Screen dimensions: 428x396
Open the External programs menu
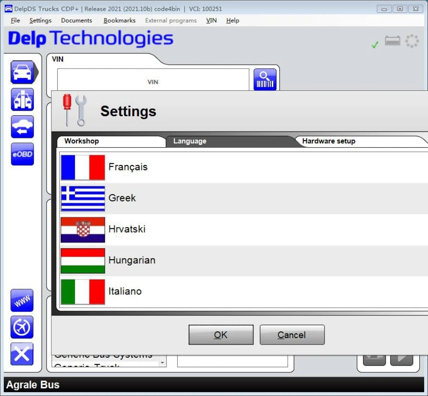pos(171,21)
